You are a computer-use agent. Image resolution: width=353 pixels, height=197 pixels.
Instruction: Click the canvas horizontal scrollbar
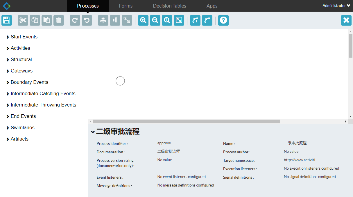(x=187, y=121)
